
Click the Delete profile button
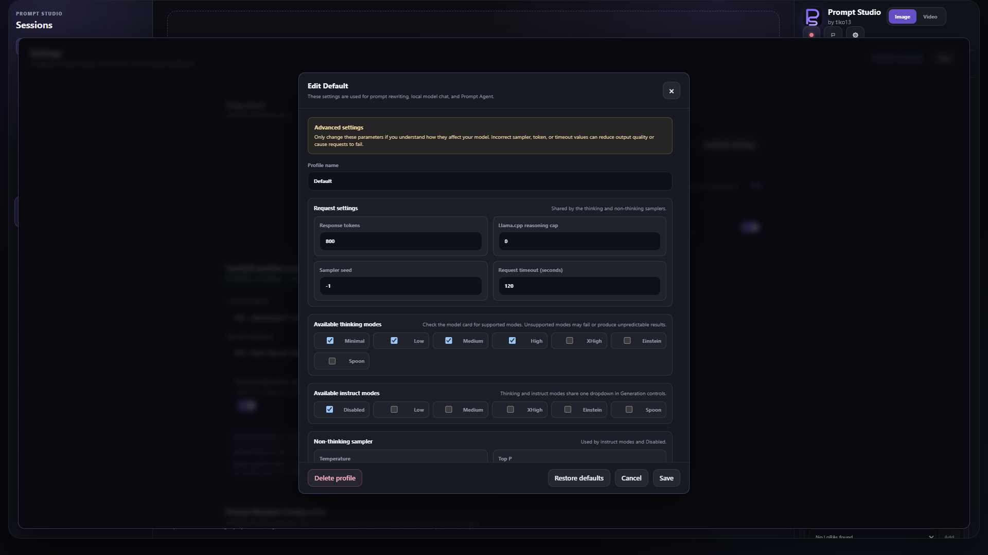(335, 478)
